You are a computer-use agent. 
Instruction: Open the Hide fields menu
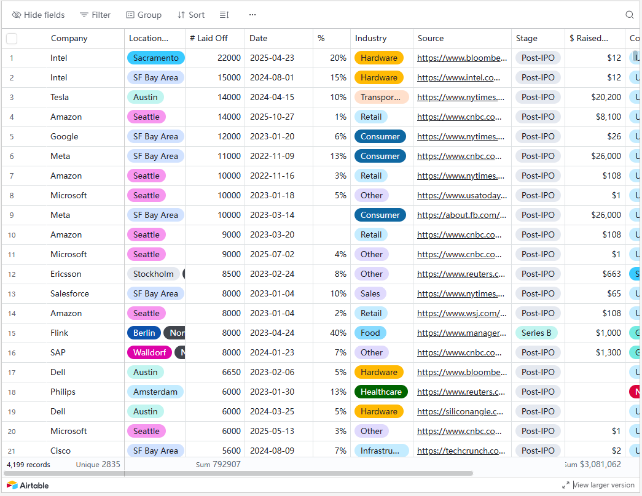coord(38,15)
